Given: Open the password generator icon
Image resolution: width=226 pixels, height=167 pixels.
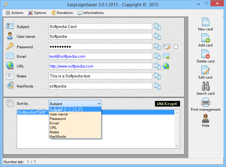Looking at the screenshot, I should (x=167, y=46).
